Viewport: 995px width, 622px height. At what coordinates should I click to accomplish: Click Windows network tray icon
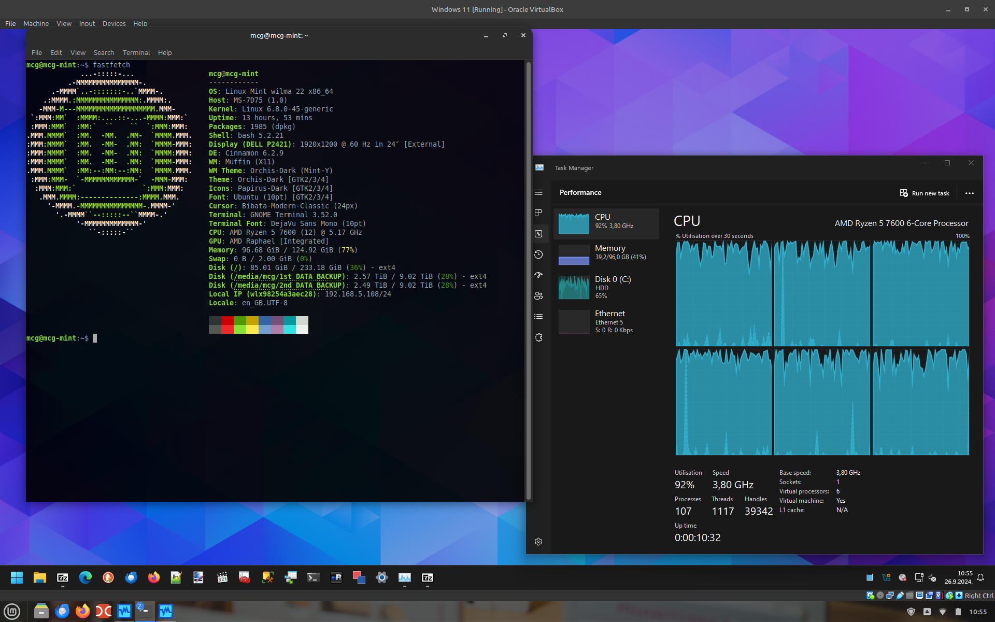point(919,577)
